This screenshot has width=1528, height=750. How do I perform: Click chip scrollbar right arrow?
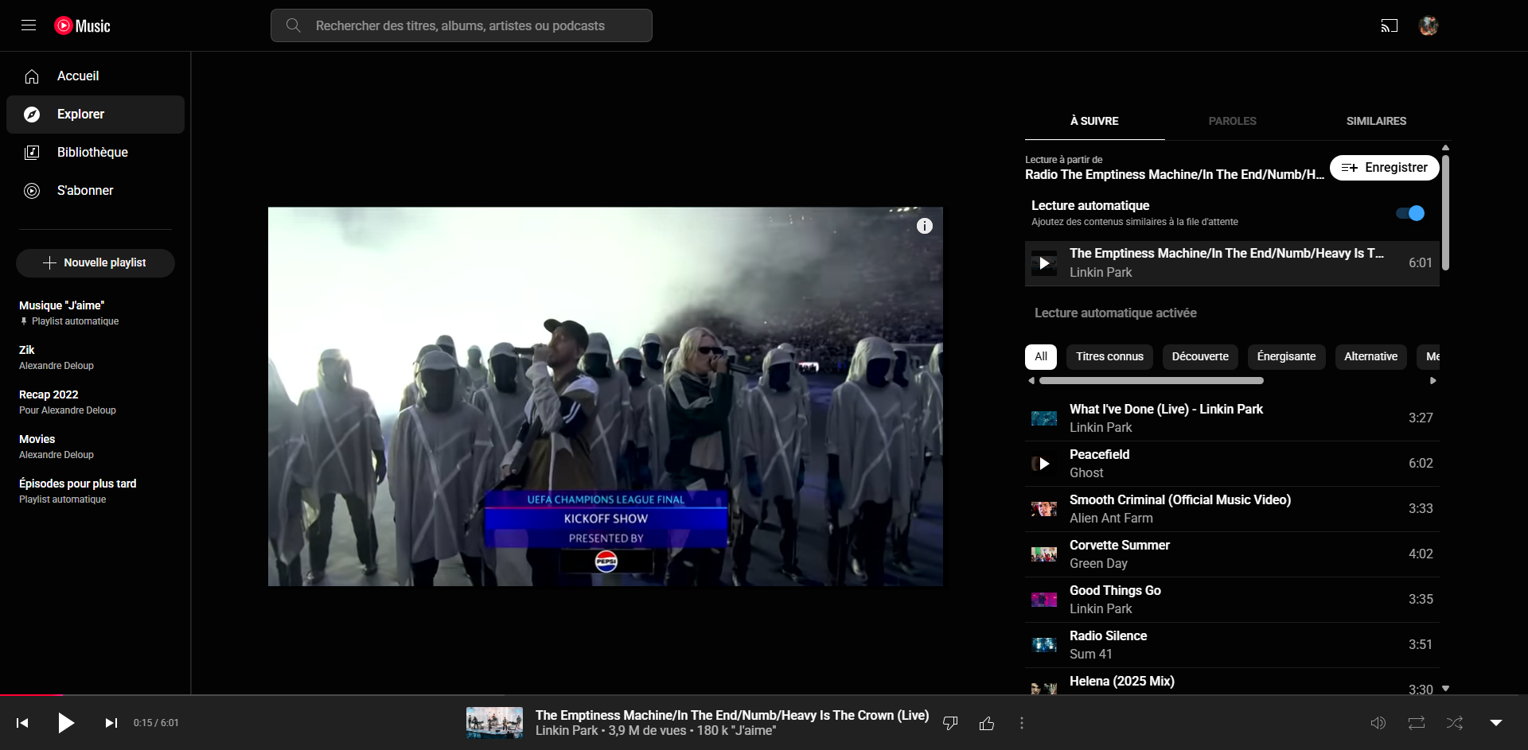coord(1433,381)
